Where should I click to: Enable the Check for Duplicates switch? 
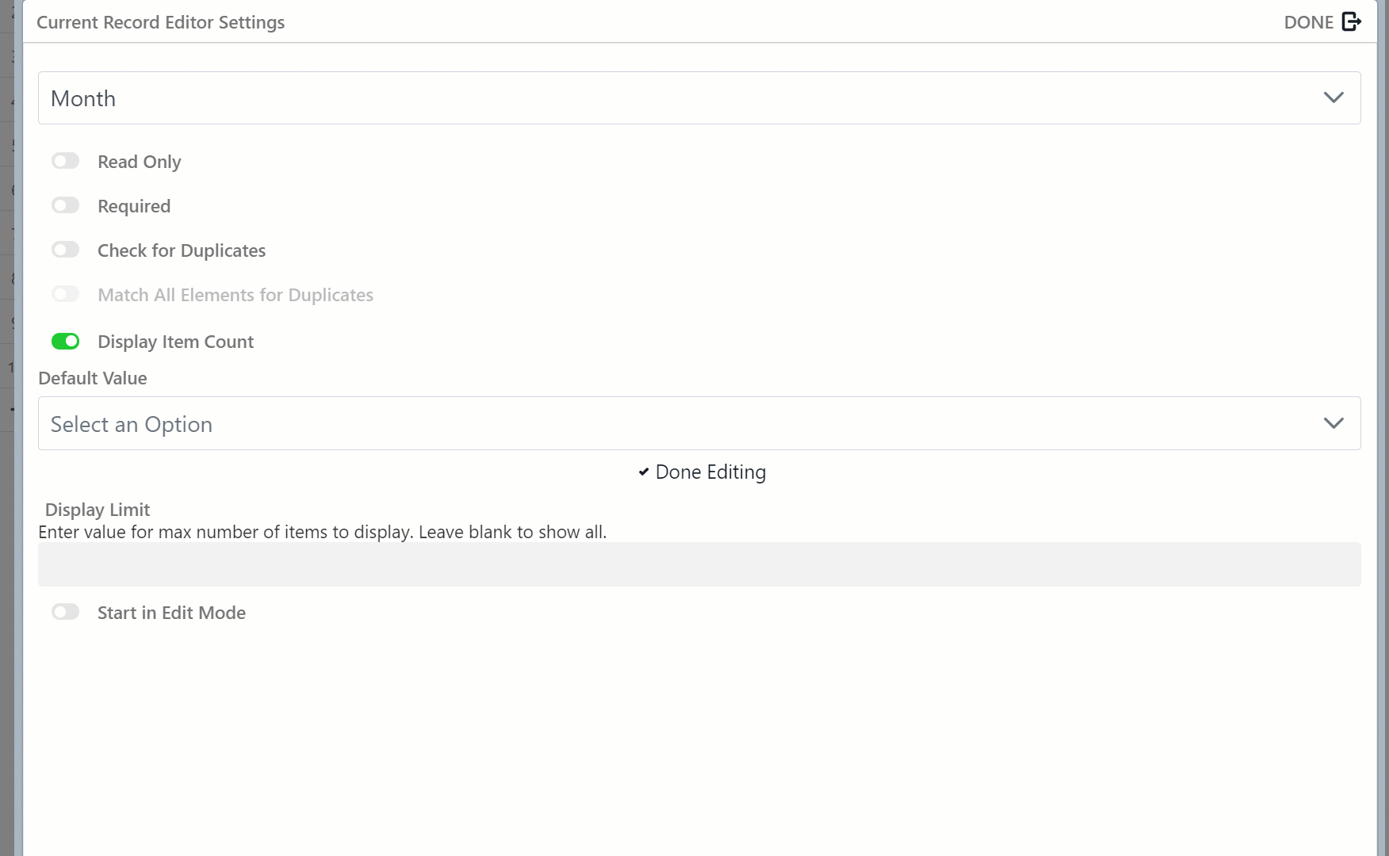click(x=66, y=250)
